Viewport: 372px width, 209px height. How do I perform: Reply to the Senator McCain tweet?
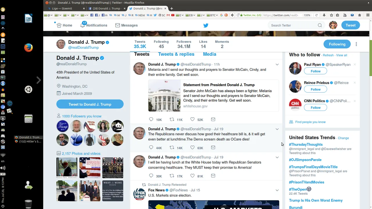[151, 119]
